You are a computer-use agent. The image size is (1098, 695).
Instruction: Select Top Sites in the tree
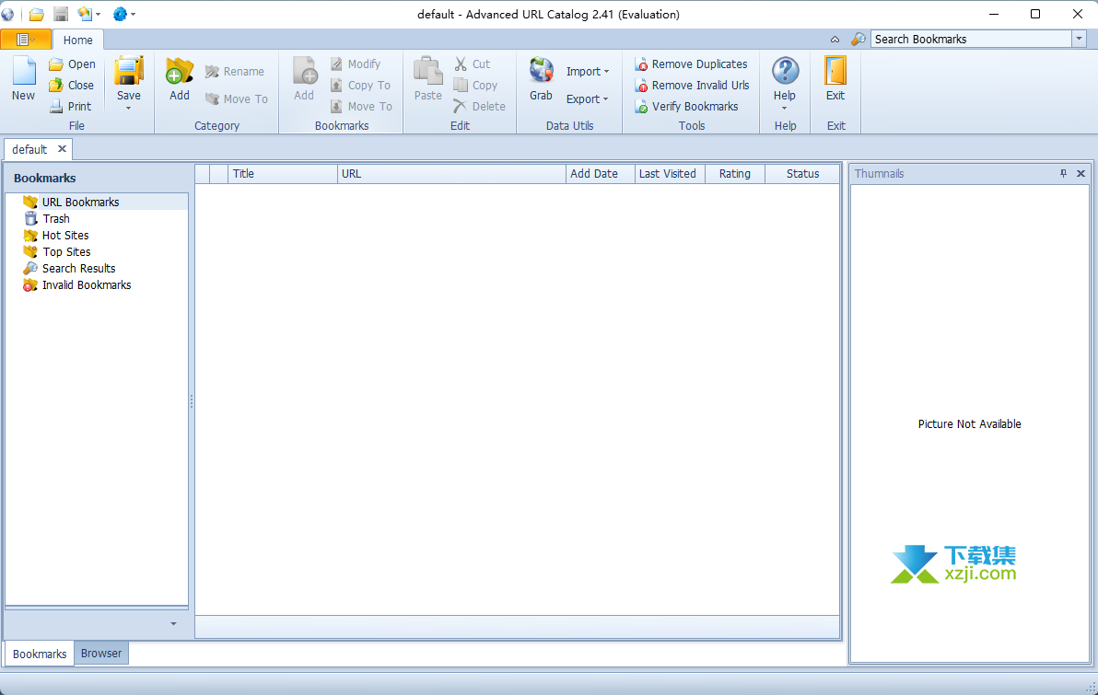[66, 252]
